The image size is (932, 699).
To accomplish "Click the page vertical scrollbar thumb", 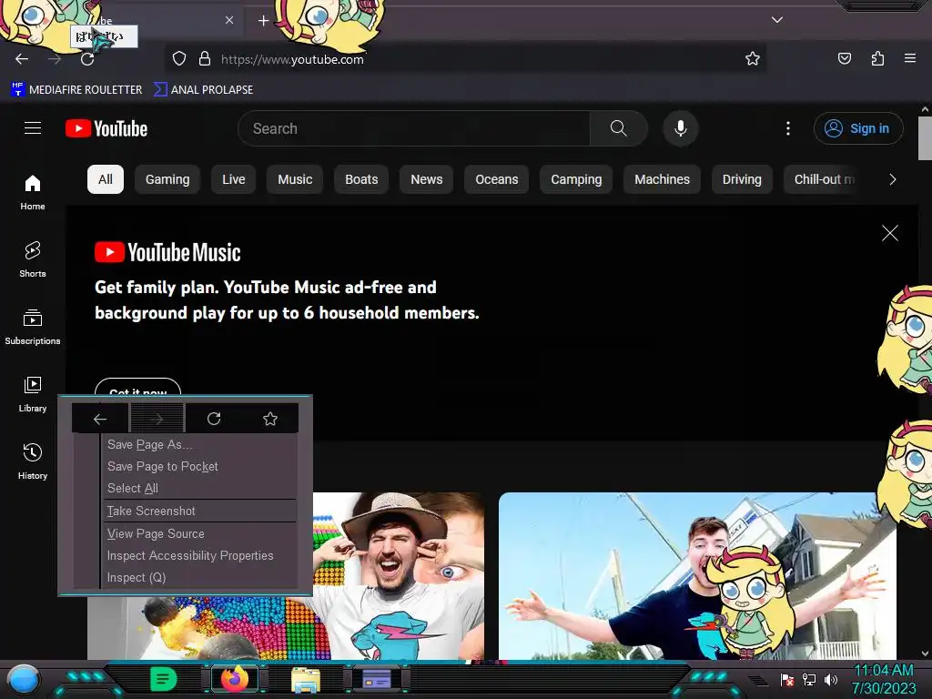I will (925, 138).
